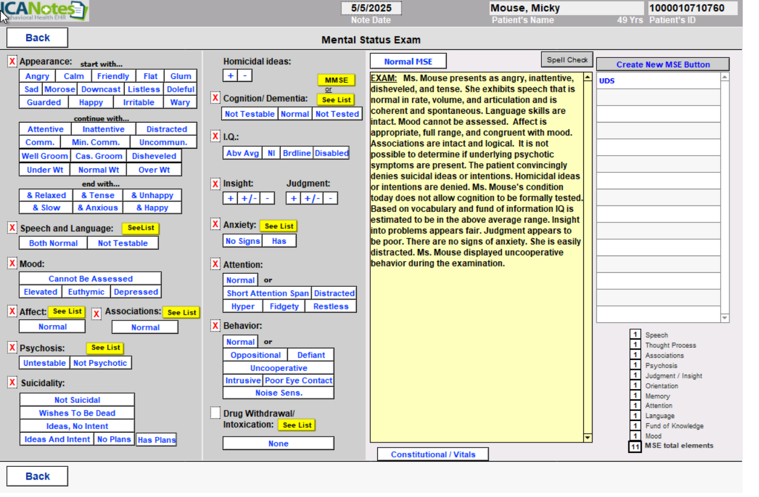Open Speech and Language SeeList
The image size is (759, 497).
140,228
